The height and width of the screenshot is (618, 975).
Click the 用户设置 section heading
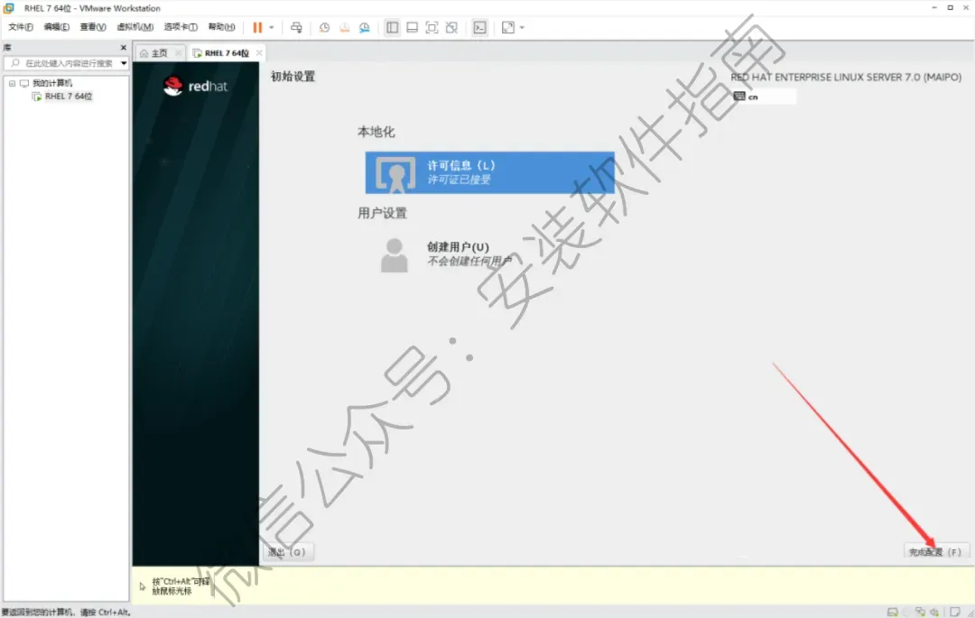point(382,213)
